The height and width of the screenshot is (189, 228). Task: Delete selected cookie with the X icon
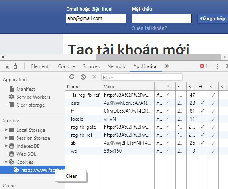tap(94, 77)
